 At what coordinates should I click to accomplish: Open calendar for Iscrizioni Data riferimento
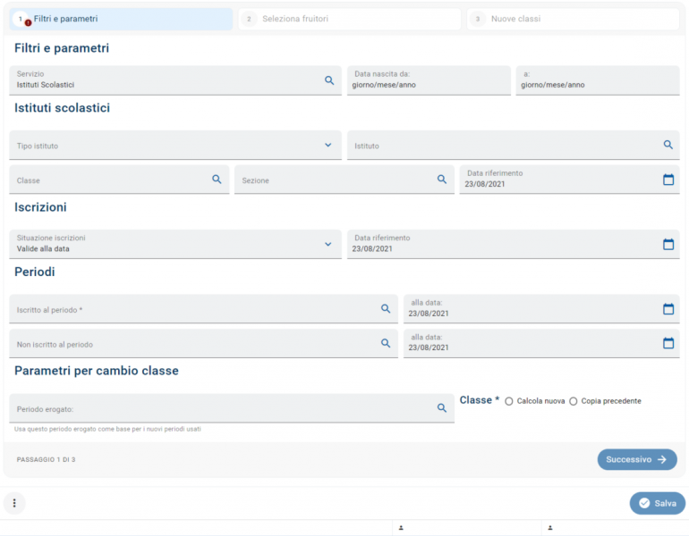tap(668, 244)
